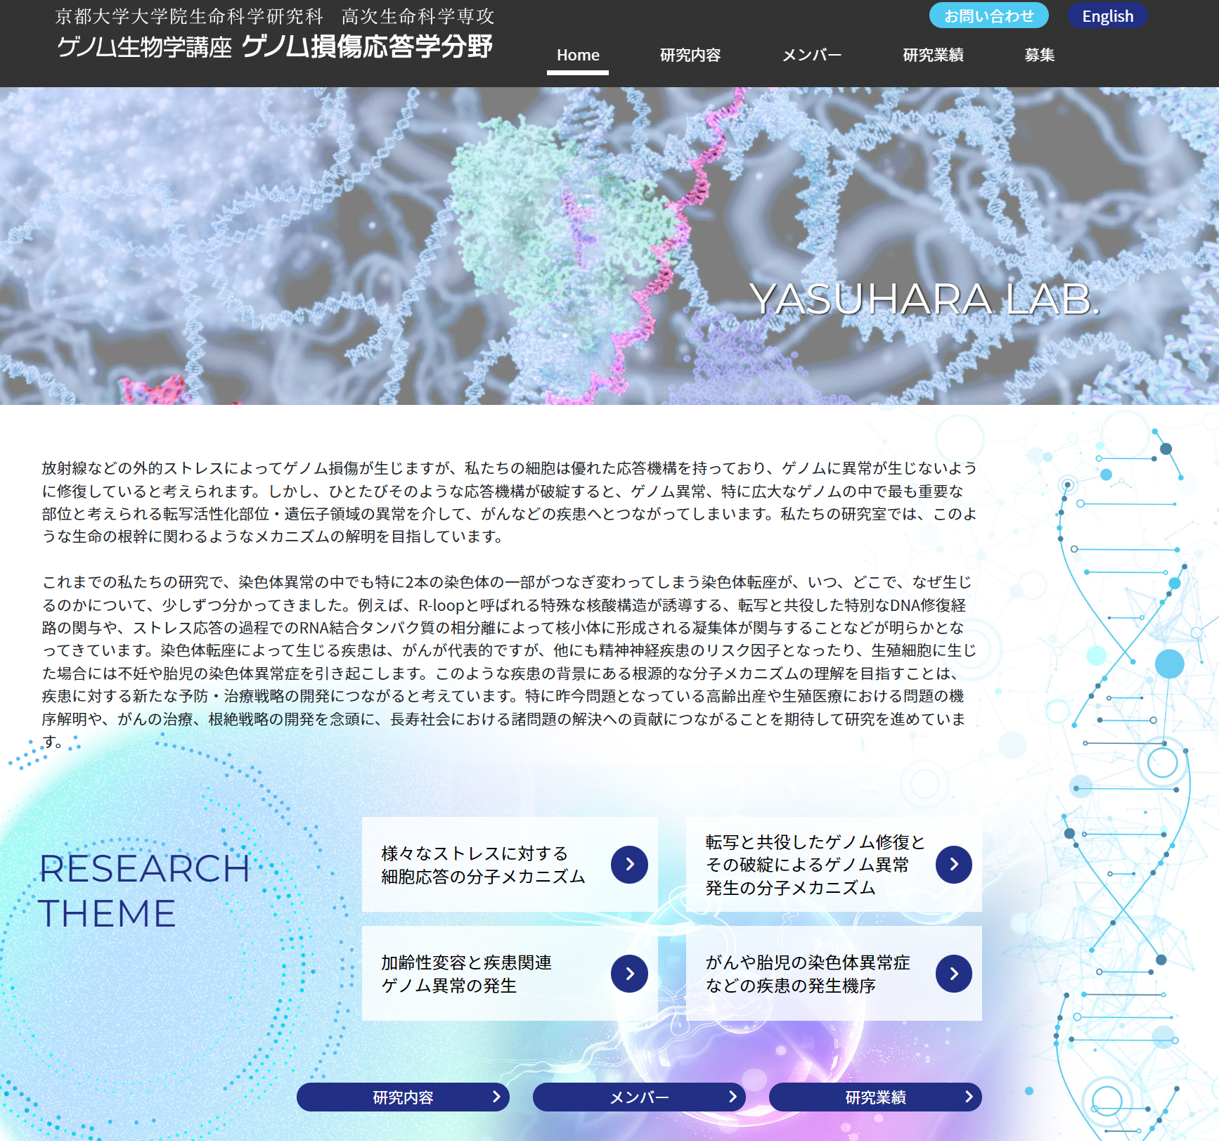Click chevron on bottom メンバー button
Screen dimensions: 1219x1141
(733, 1097)
